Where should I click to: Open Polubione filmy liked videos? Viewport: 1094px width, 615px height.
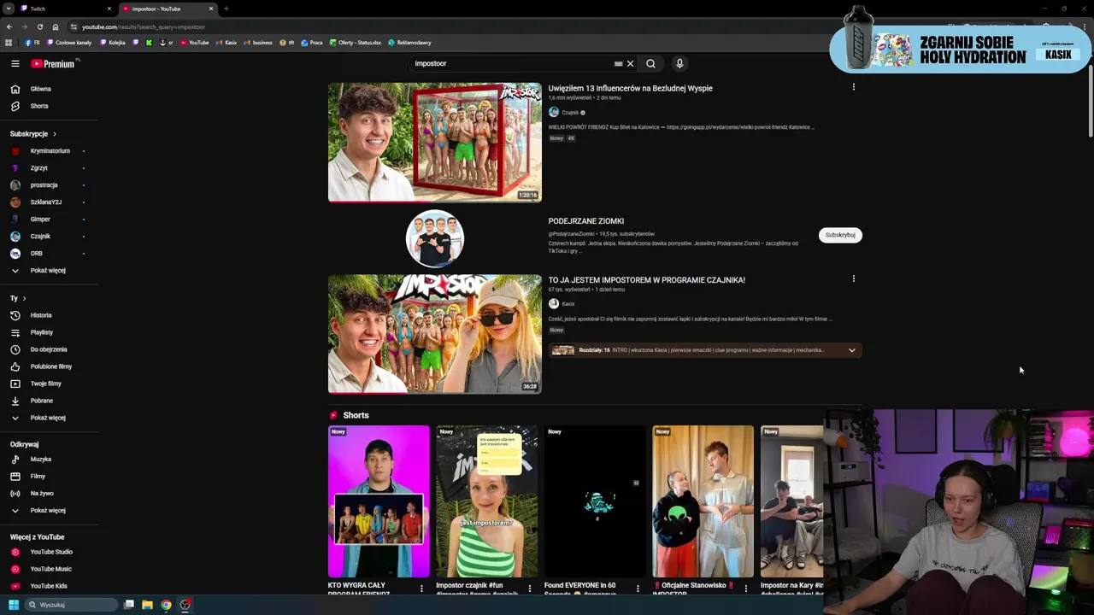click(x=50, y=366)
